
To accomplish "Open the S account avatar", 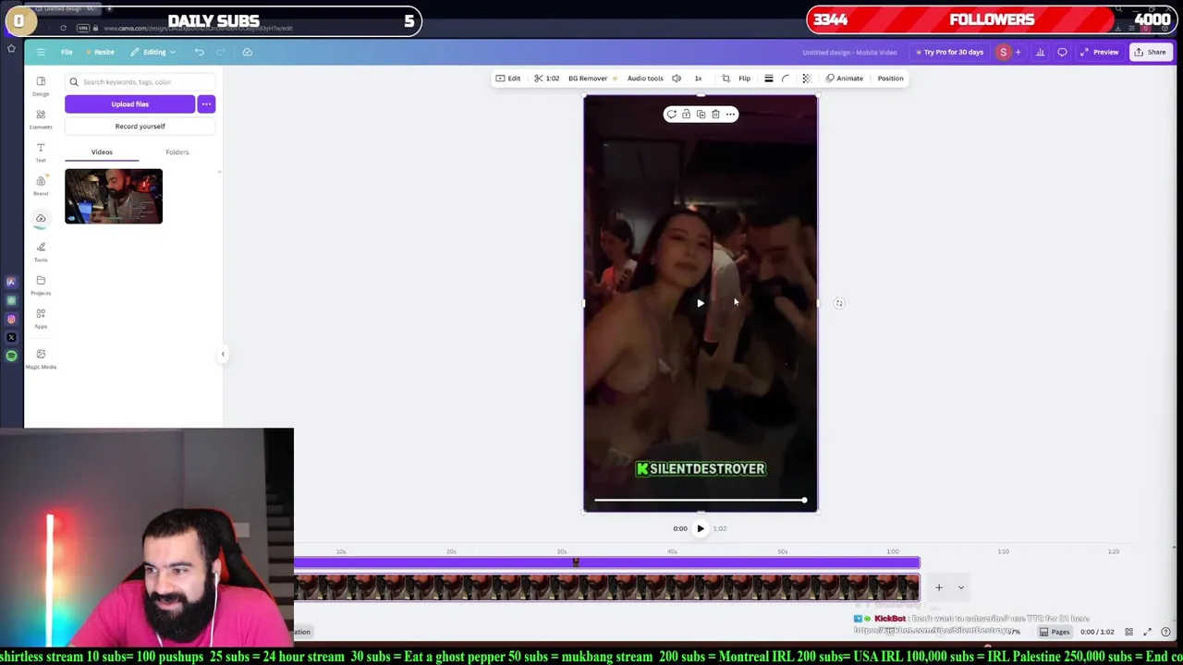I will click(1003, 52).
